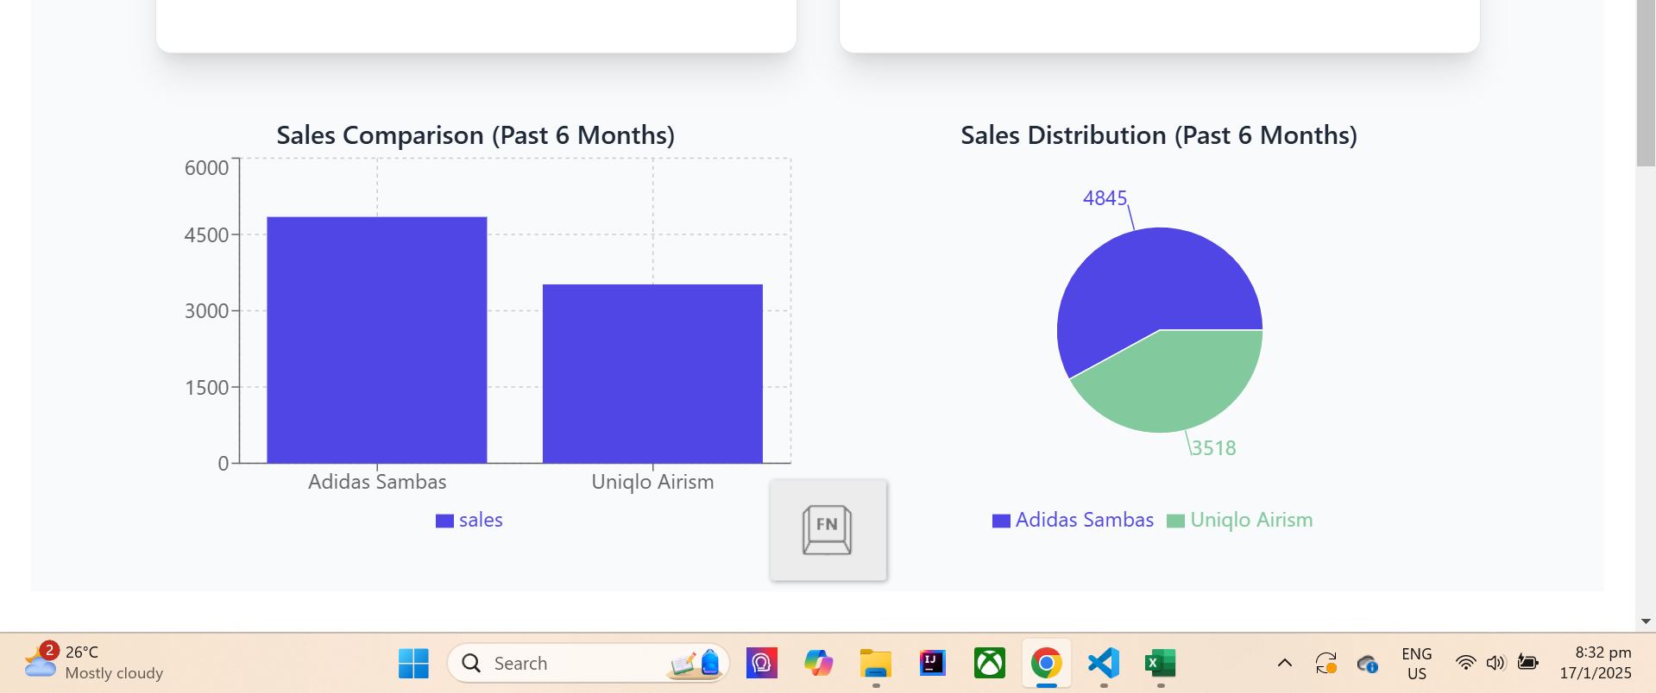Click the Uniqlo Airism bar in chart

click(x=652, y=373)
